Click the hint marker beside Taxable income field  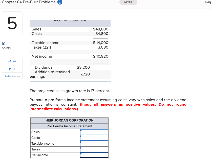coord(81,142)
